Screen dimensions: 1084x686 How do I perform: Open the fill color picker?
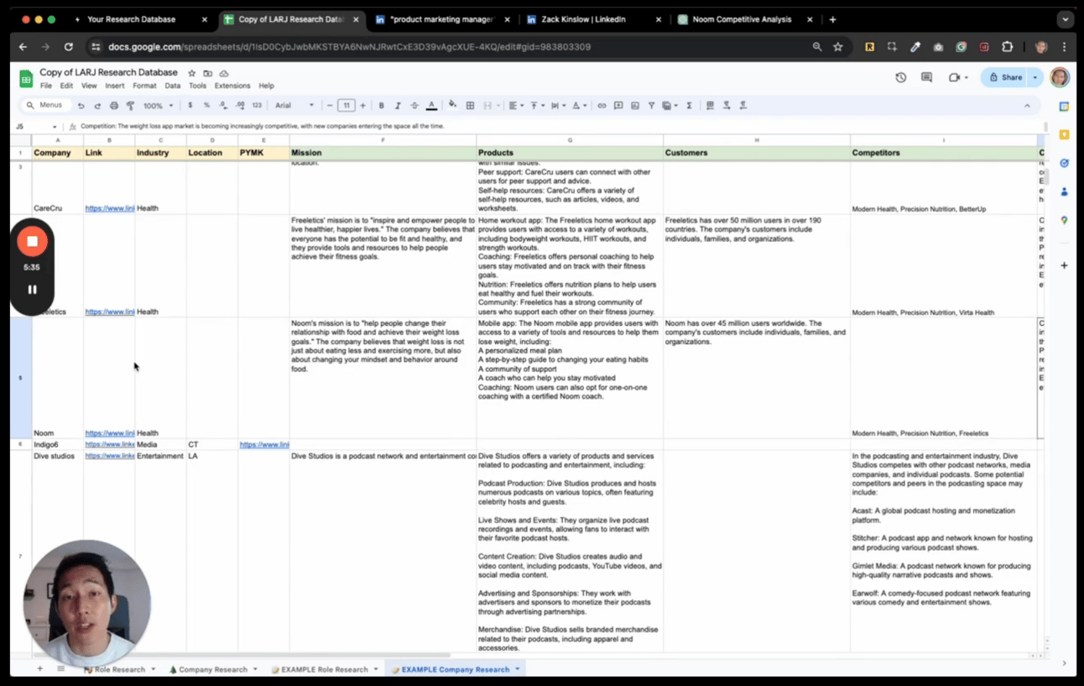click(453, 106)
